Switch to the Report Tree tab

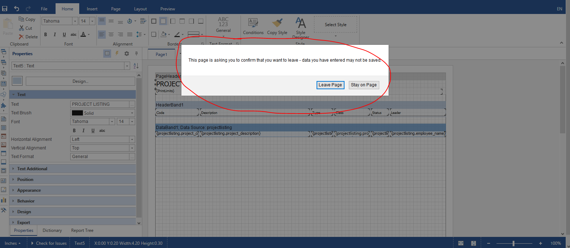[x=82, y=230]
